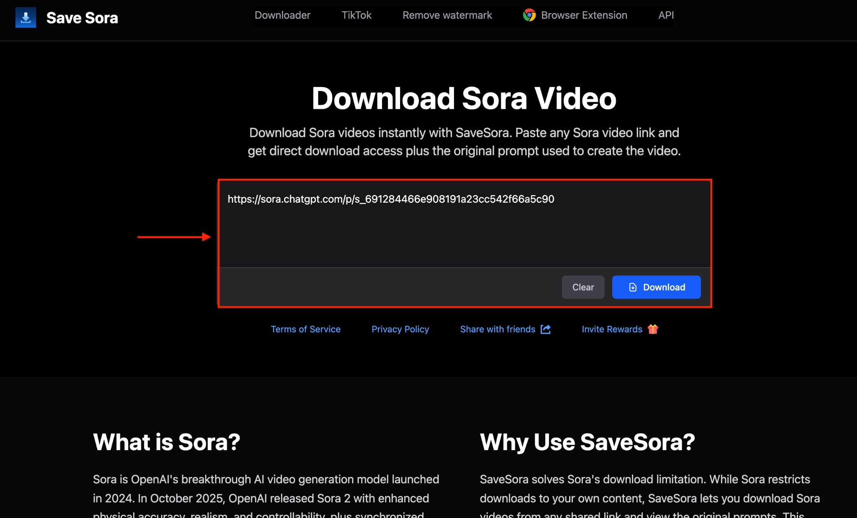Open the API page from the top navigation
Screen dimensions: 857x518
point(665,15)
